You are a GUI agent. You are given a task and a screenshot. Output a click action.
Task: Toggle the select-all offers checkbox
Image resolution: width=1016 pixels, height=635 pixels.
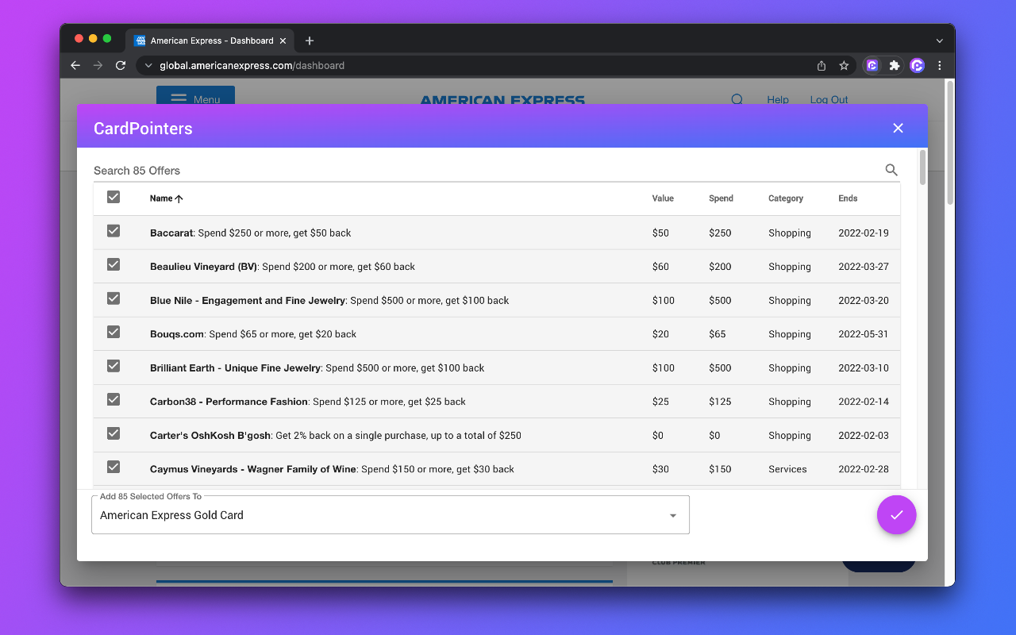tap(114, 197)
